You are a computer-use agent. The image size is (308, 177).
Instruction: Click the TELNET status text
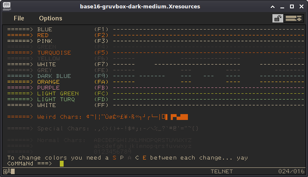(x=221, y=172)
